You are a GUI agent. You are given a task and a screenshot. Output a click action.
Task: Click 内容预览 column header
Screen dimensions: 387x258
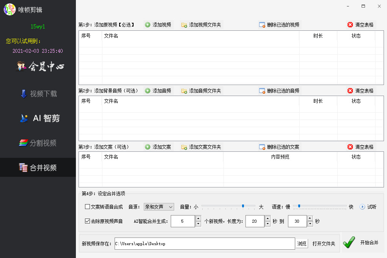(x=280, y=157)
